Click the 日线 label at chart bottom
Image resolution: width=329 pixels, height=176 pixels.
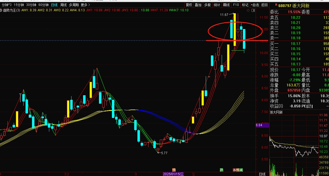pos(262,174)
